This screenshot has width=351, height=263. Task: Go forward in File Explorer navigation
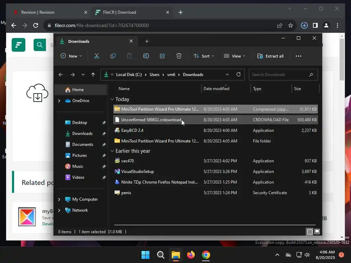(73, 75)
